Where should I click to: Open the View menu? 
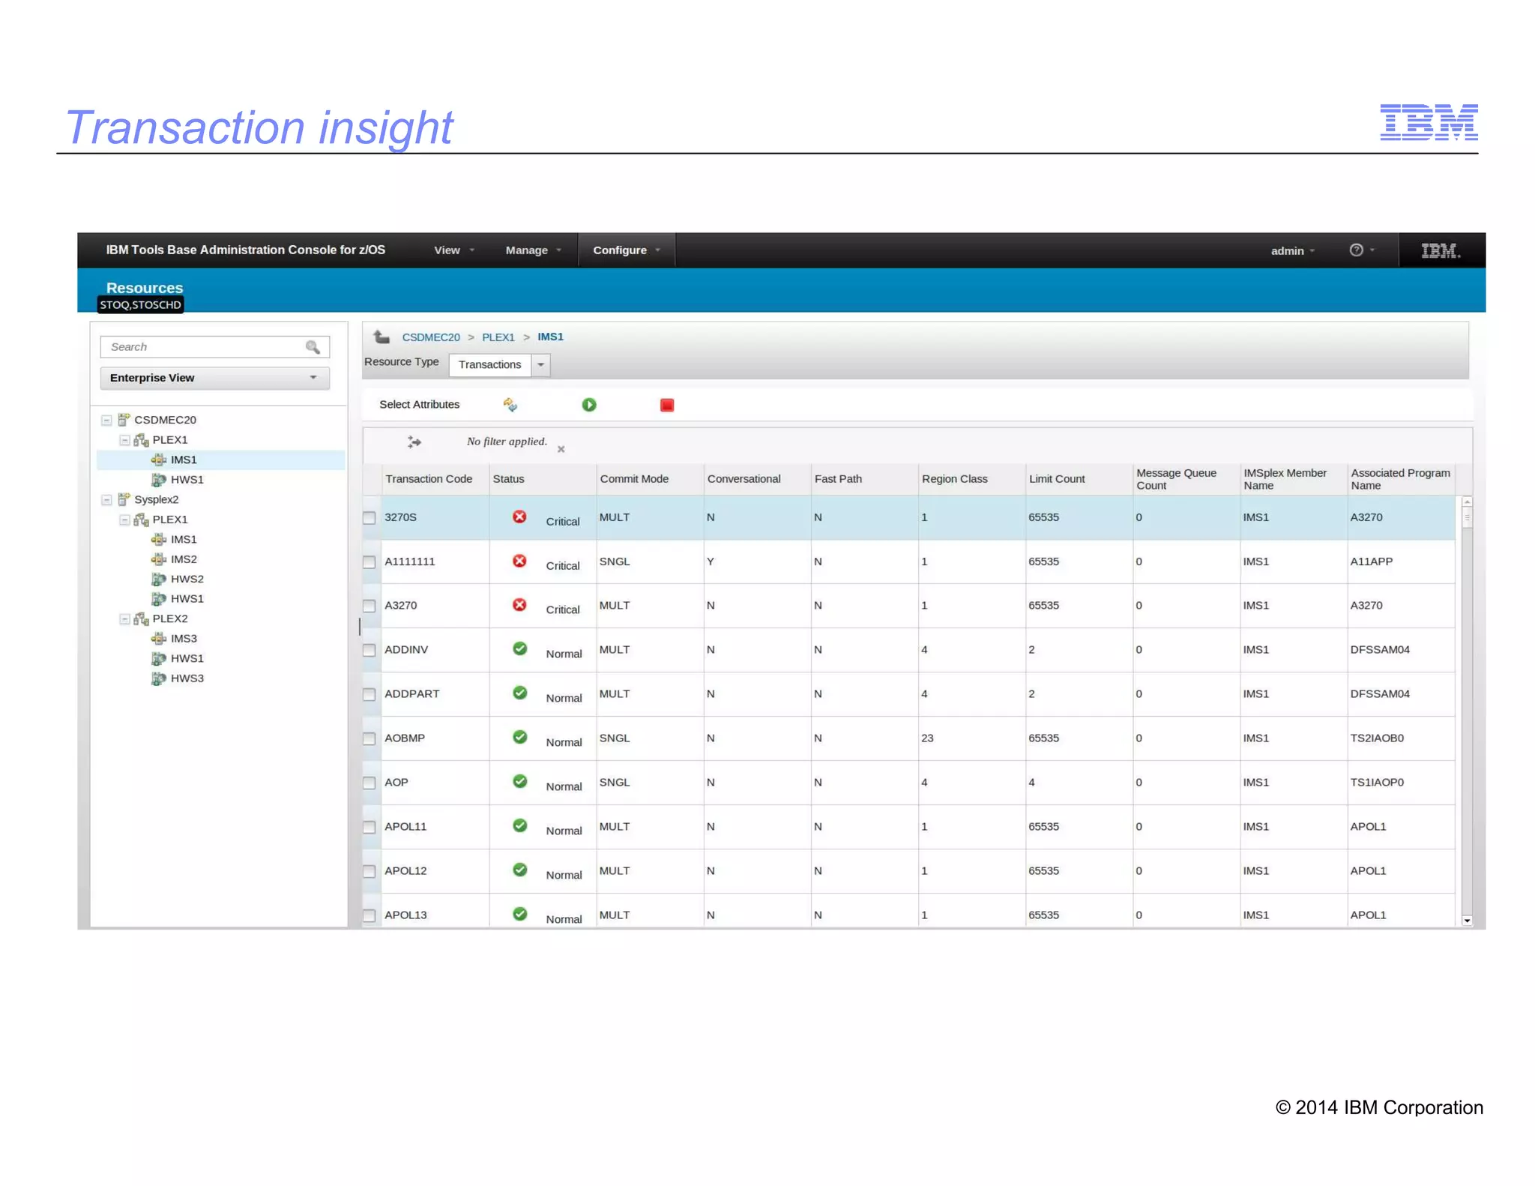454,250
